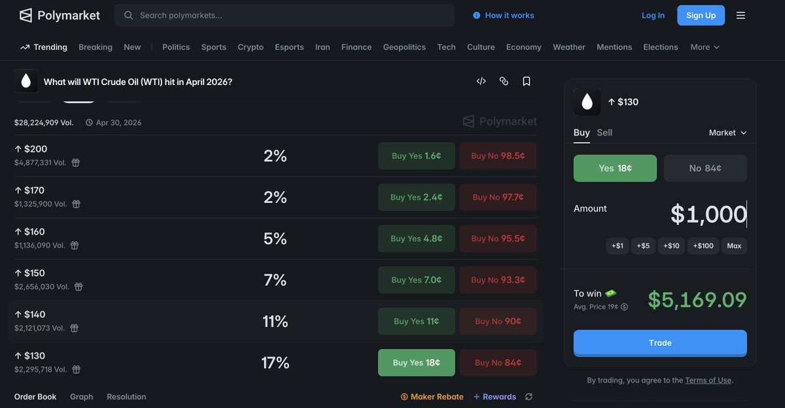Image resolution: width=785 pixels, height=408 pixels.
Task: Bookmark this WTI Crude Oil market
Action: coord(527,81)
